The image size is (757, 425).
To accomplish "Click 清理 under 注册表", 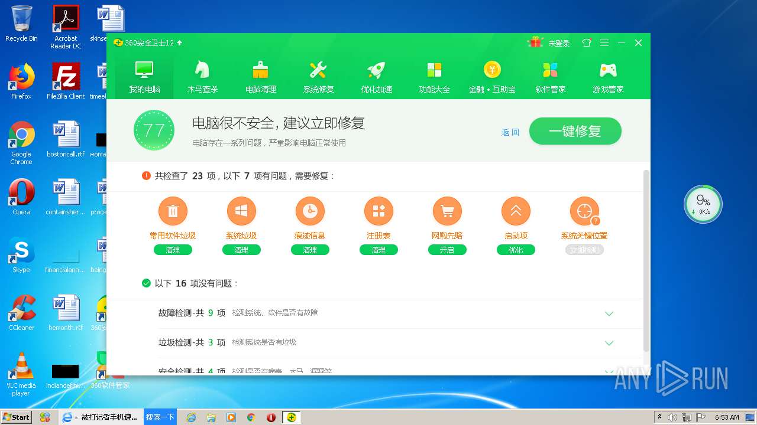I will 378,250.
